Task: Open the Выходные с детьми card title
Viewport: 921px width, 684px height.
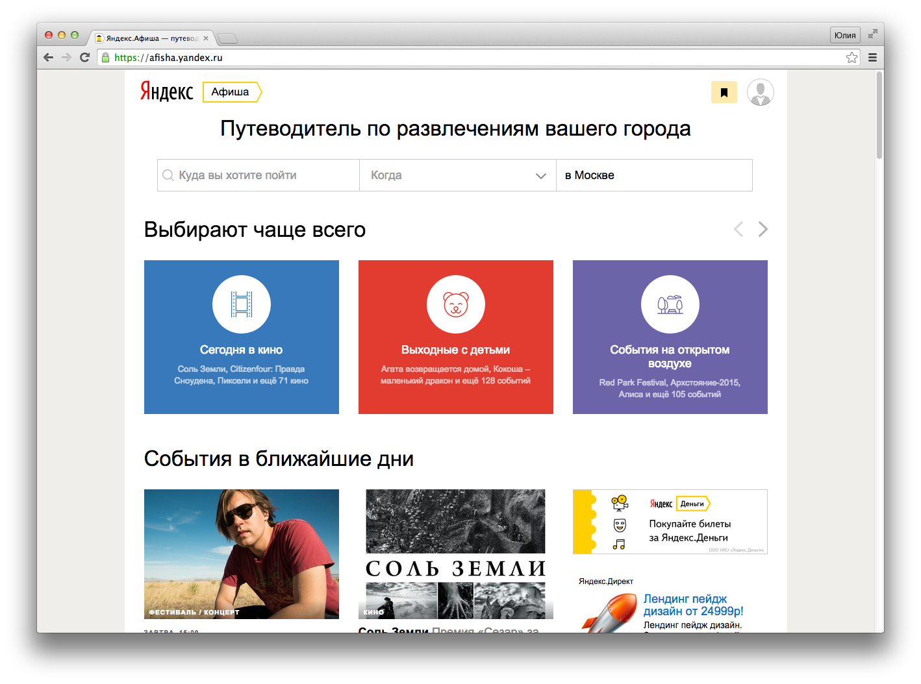Action: coord(456,350)
